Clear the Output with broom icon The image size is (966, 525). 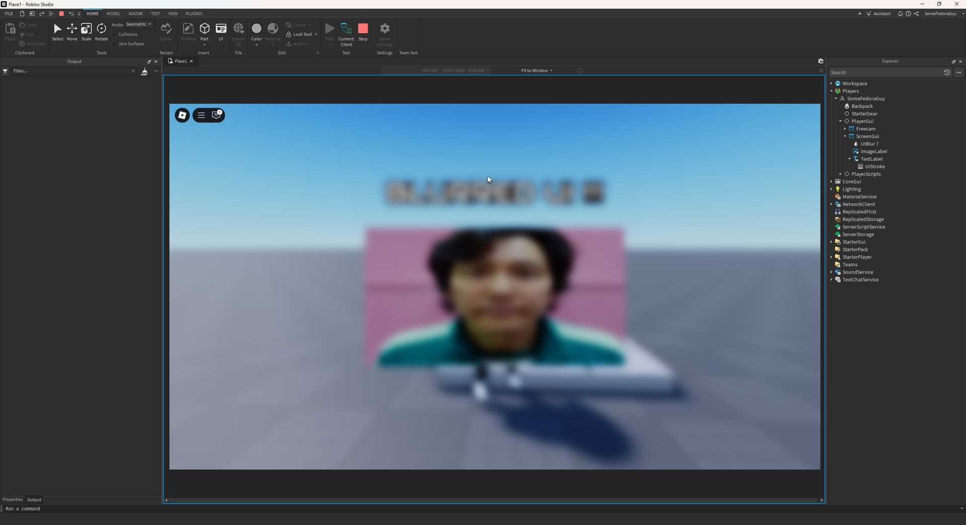[144, 71]
